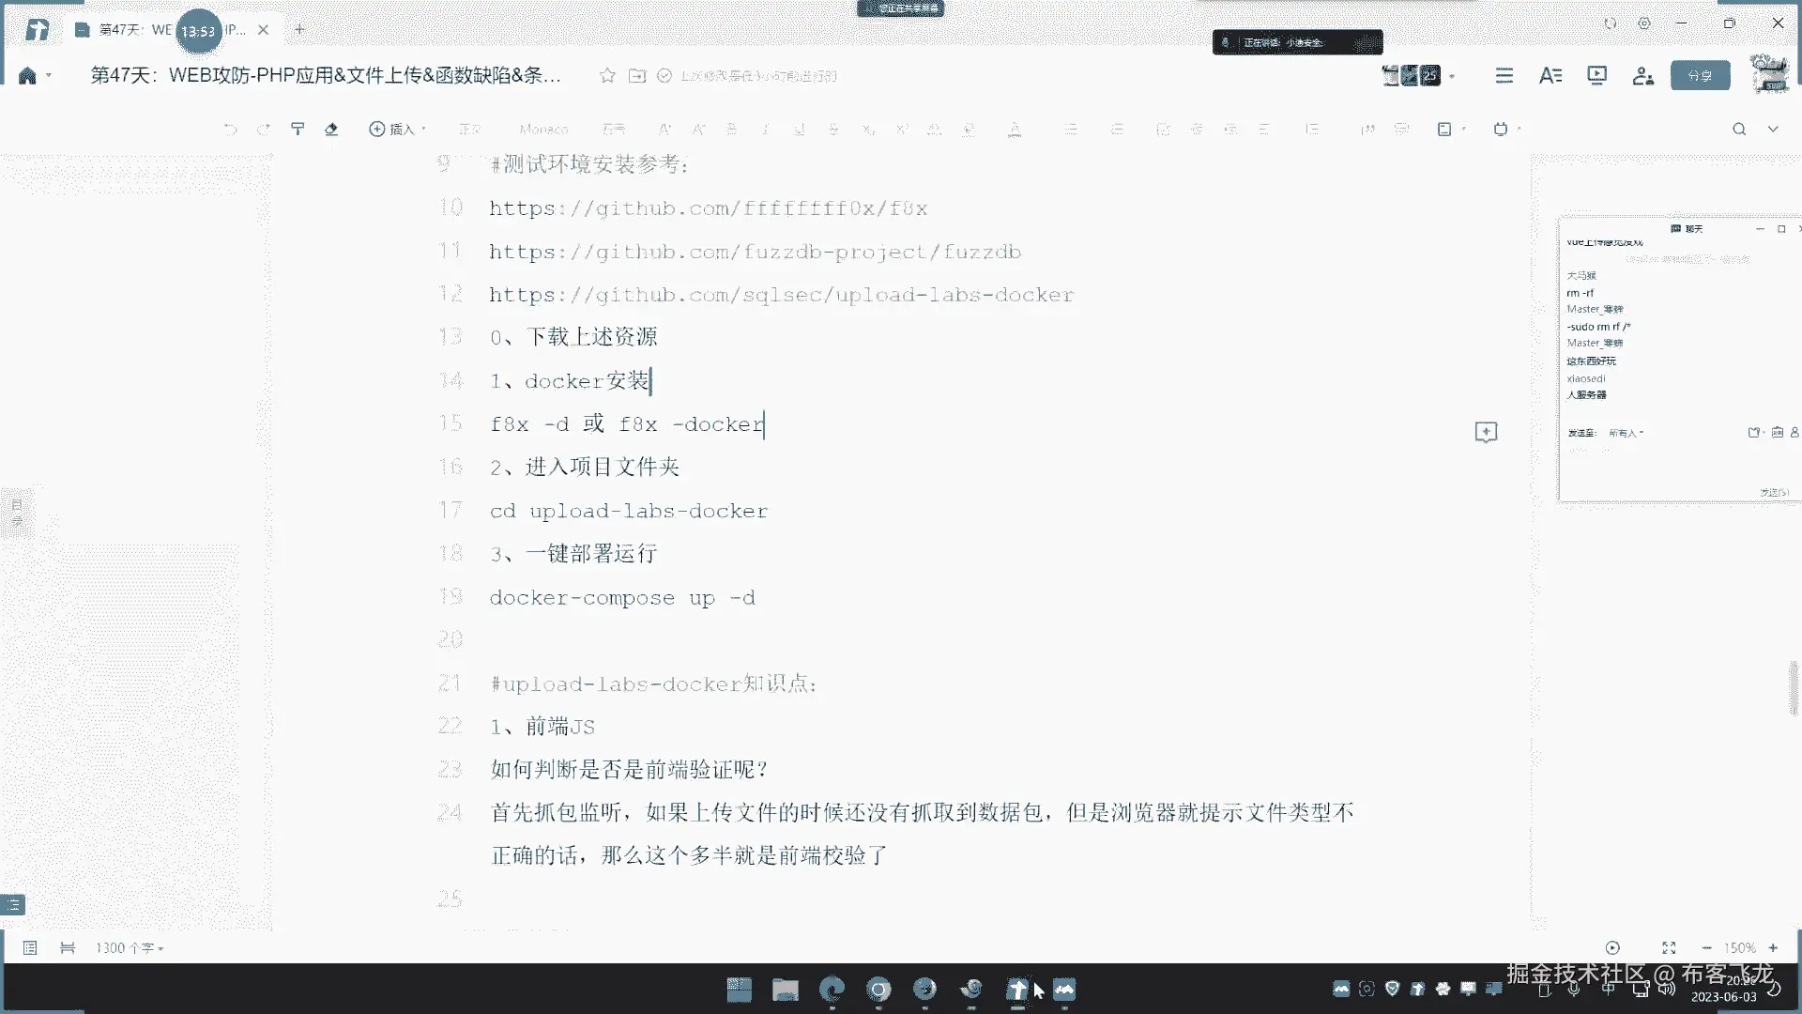The image size is (1802, 1014).
Task: Expand the Monaco font dropdown
Action: point(543,129)
